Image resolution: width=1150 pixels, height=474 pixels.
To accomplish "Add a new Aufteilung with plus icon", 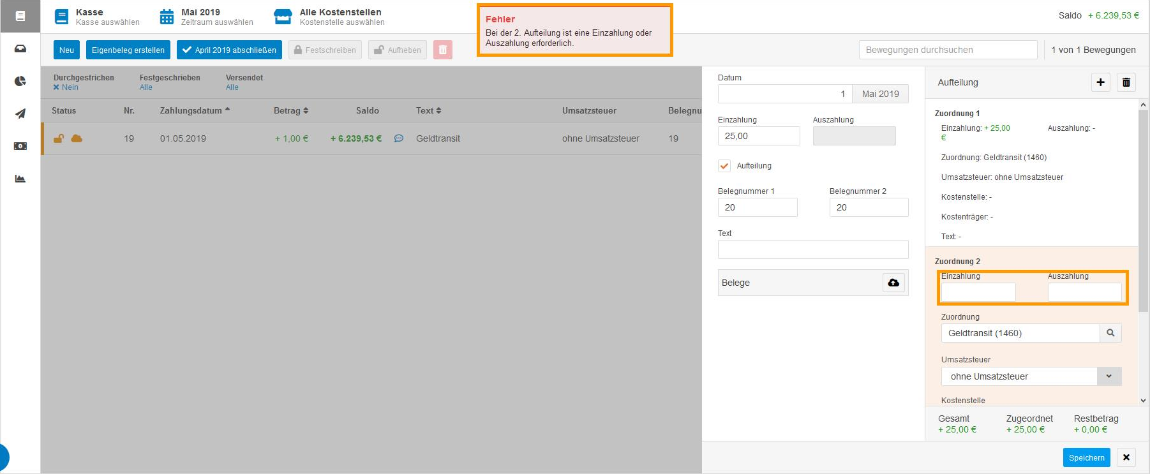I will (1100, 82).
